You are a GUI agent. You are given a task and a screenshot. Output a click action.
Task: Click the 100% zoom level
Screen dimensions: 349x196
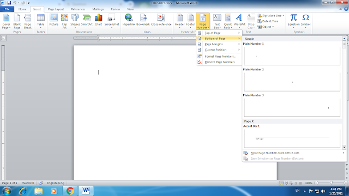pyautogui.click(x=309, y=183)
